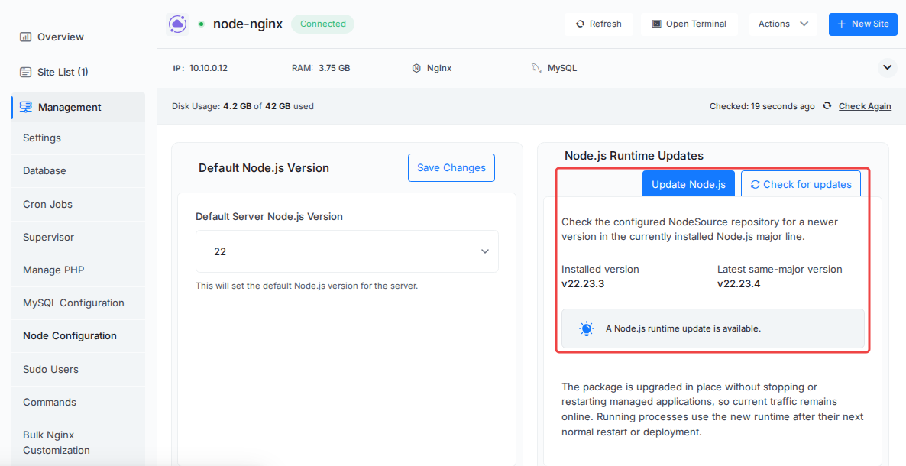
Task: Click the terminal icon in Open Terminal
Action: click(x=656, y=24)
